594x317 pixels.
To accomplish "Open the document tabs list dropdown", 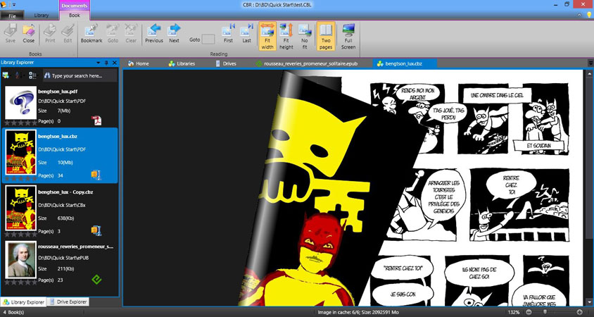I will pos(590,63).
